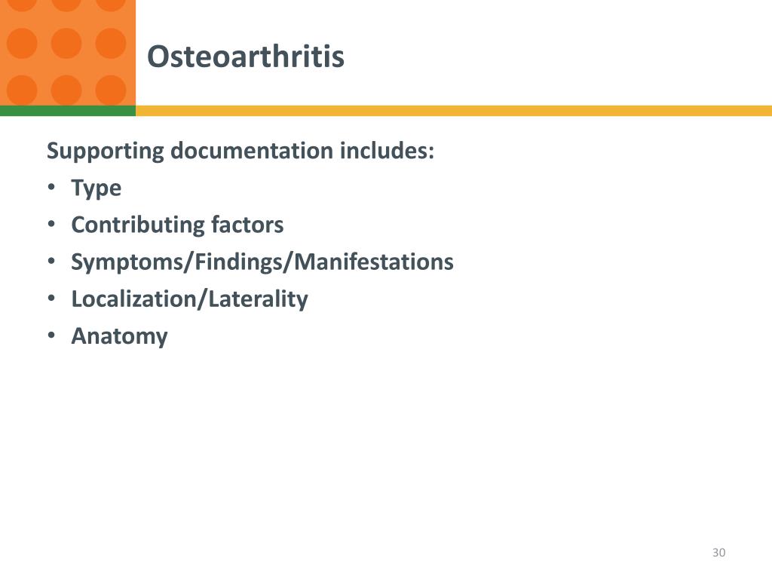The width and height of the screenshot is (772, 579).
Task: Click the 'Symptoms/Findings/Manifestations' bullet text
Action: [262, 262]
